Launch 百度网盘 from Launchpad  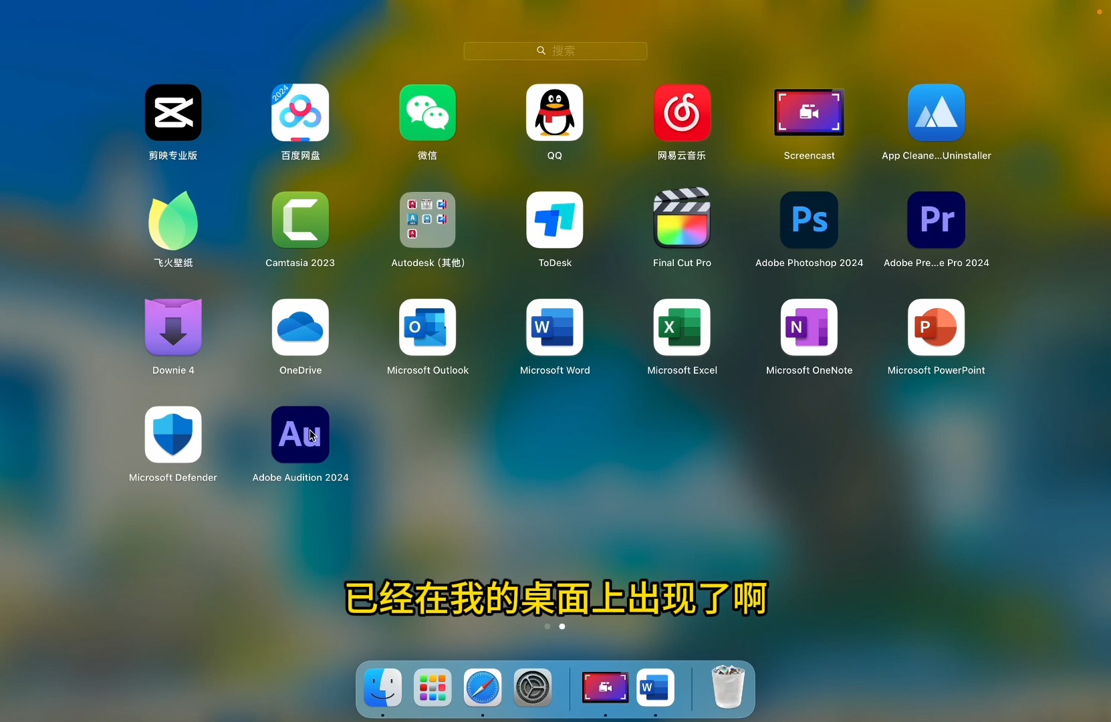click(300, 112)
